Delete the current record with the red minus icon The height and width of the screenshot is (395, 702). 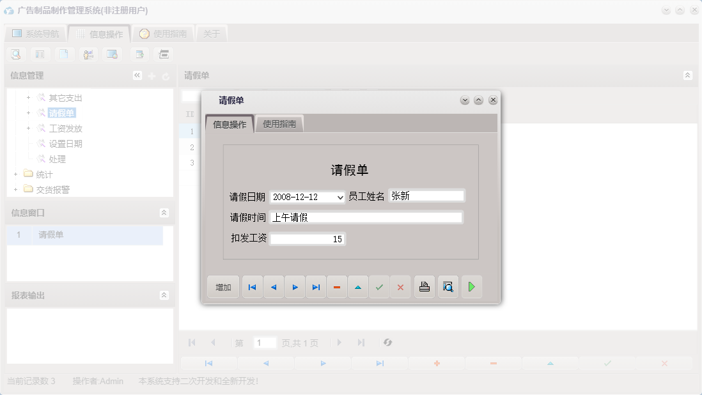(337, 286)
